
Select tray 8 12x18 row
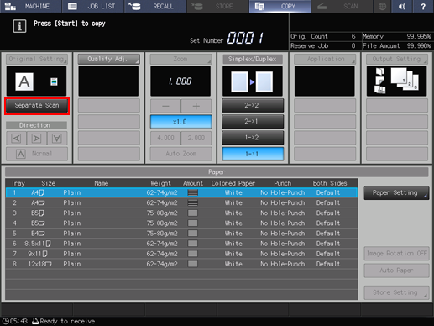coord(181,264)
